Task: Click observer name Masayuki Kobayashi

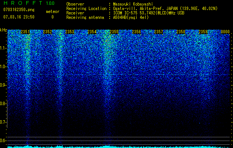Action: coord(133,4)
